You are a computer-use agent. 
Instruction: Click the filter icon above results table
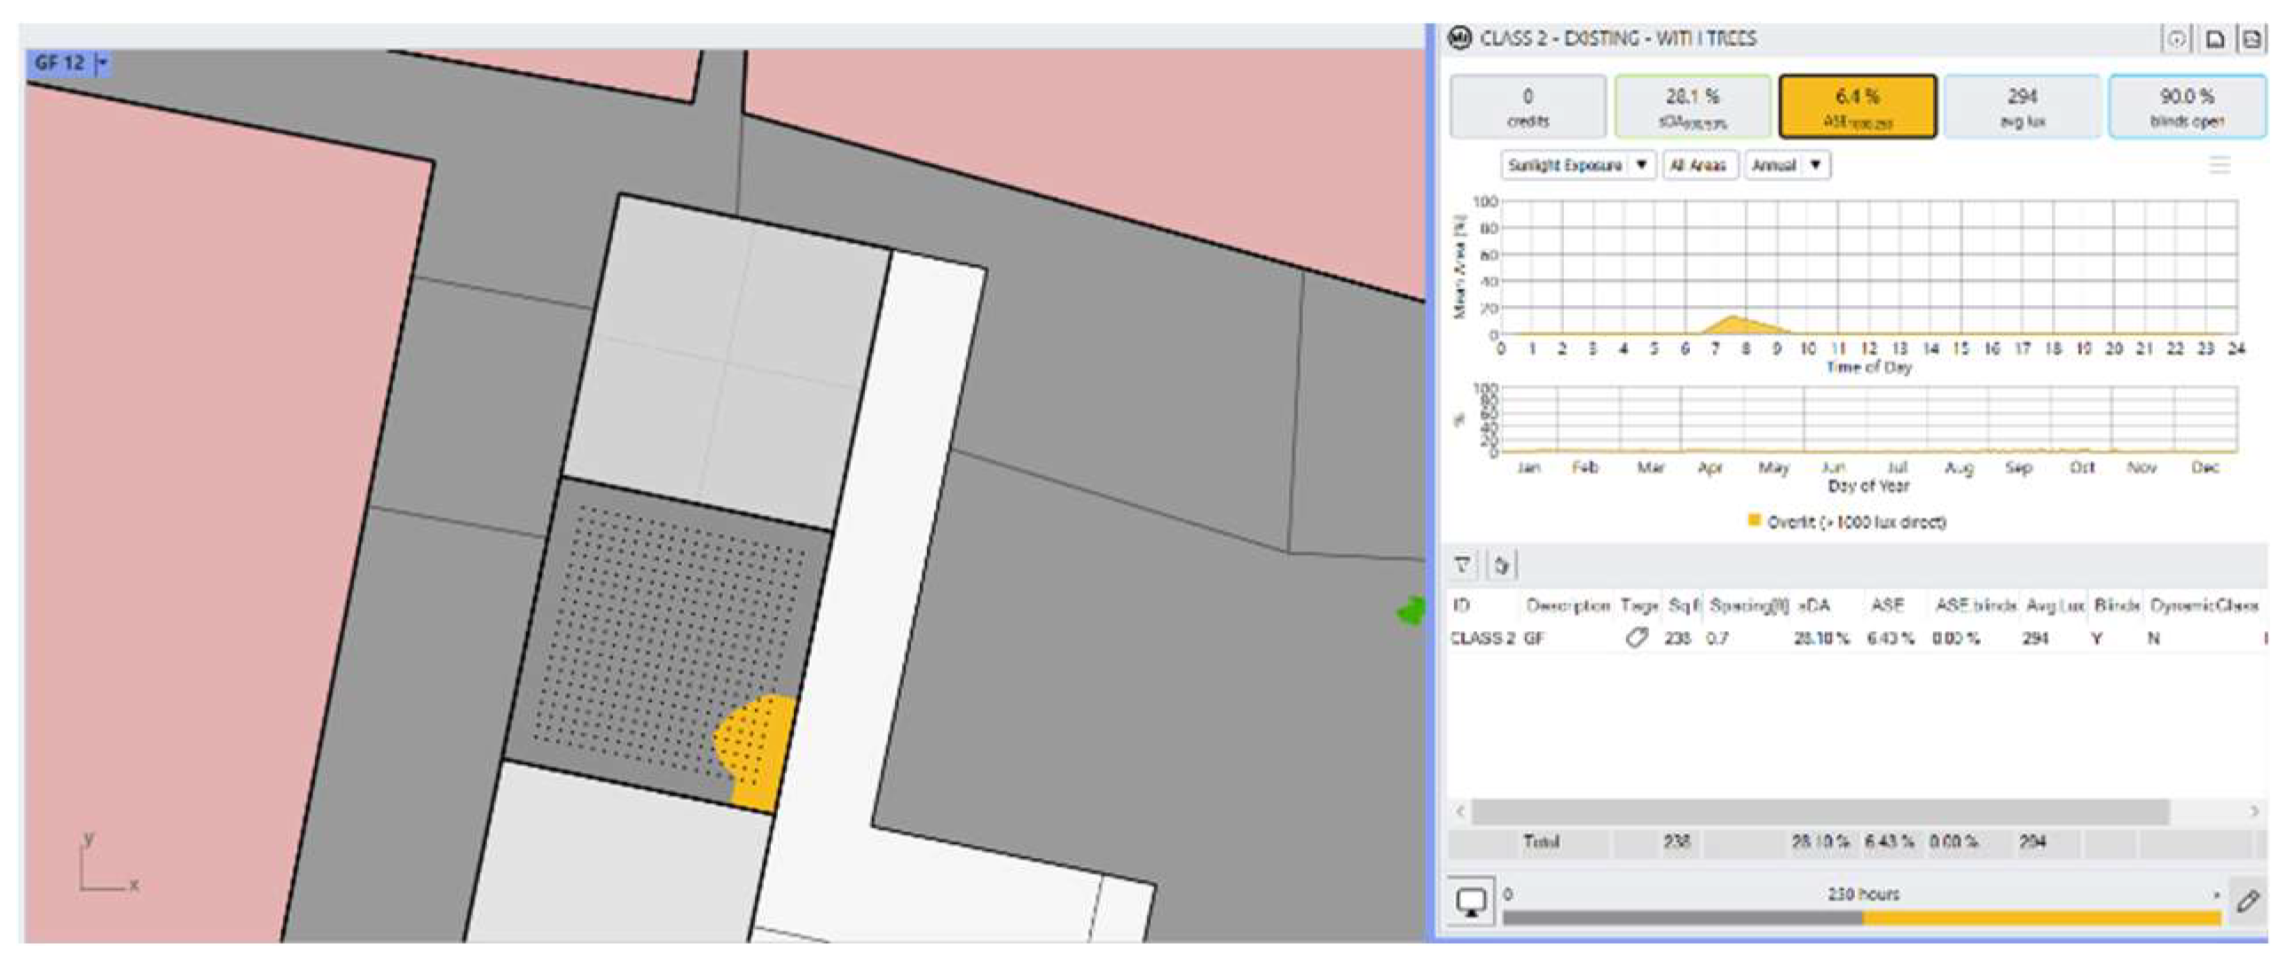(x=1463, y=565)
